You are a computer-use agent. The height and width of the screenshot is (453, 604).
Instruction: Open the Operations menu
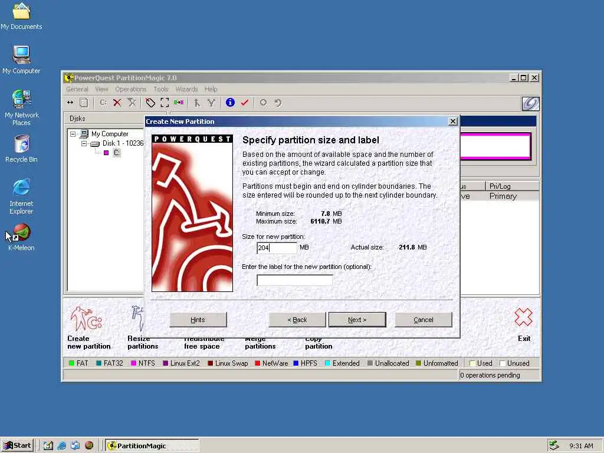coord(130,89)
